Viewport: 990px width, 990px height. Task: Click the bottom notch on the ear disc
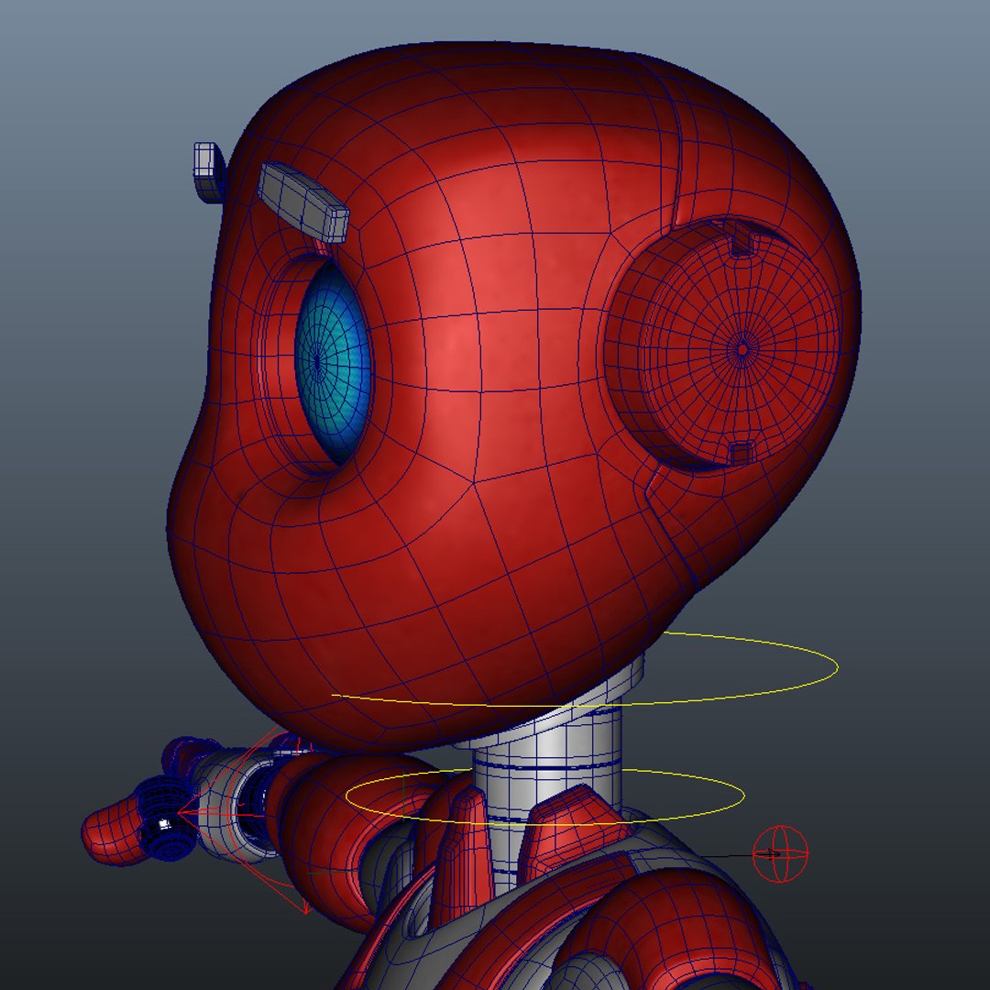[x=740, y=452]
